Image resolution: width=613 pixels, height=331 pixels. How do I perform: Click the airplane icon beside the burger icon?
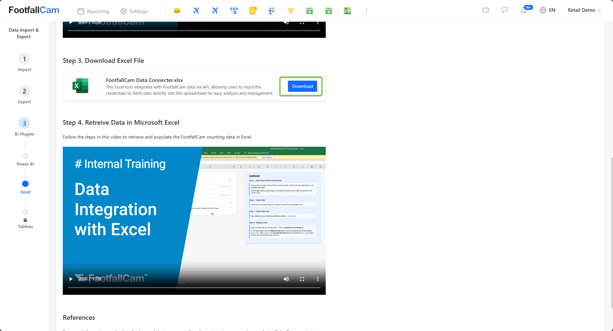click(196, 11)
